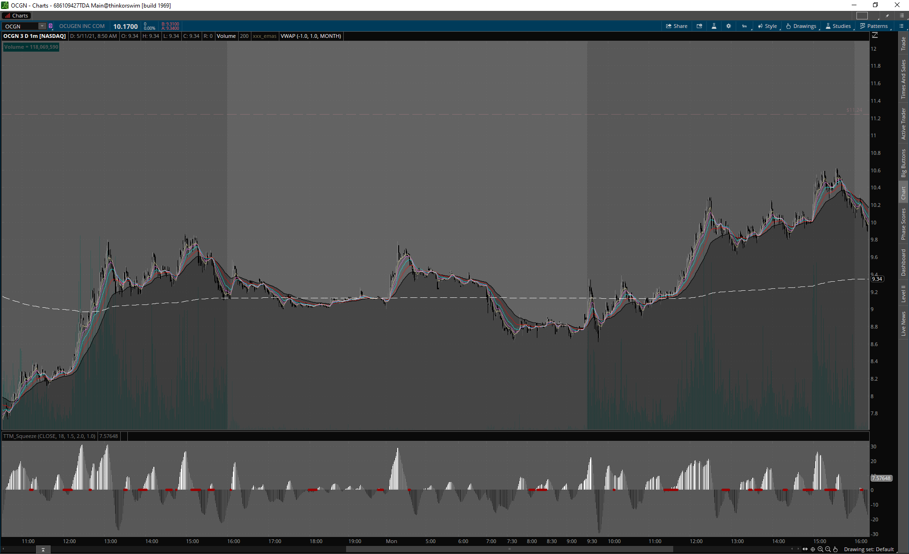Click the Edit studies flask icon
Screen dimensions: 909x554
pos(714,26)
